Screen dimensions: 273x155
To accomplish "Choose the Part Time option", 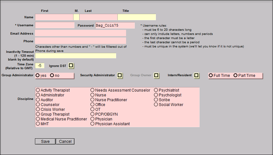I will click(235, 76).
